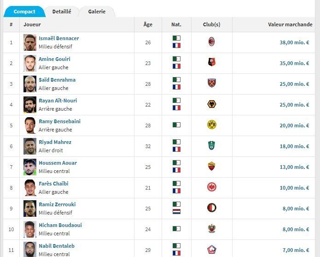Click the OGC Nice club crest
Screen dimensions: 320x257
click(211, 229)
